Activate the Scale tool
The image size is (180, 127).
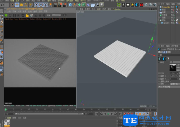[21, 5]
